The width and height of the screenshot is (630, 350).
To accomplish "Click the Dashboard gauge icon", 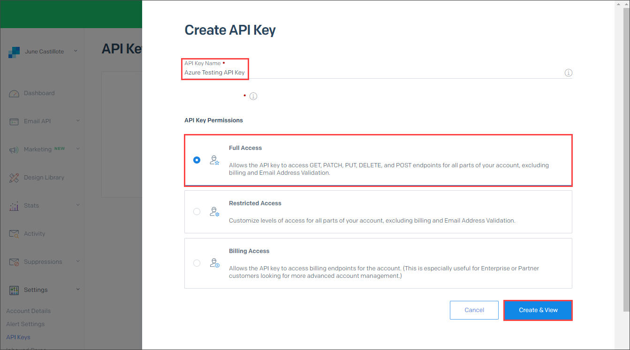I will [x=14, y=93].
